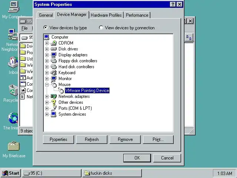Viewport: 237px width, 178px height.
Task: Close the 95 (C:) window behind
Action: (190, 21)
